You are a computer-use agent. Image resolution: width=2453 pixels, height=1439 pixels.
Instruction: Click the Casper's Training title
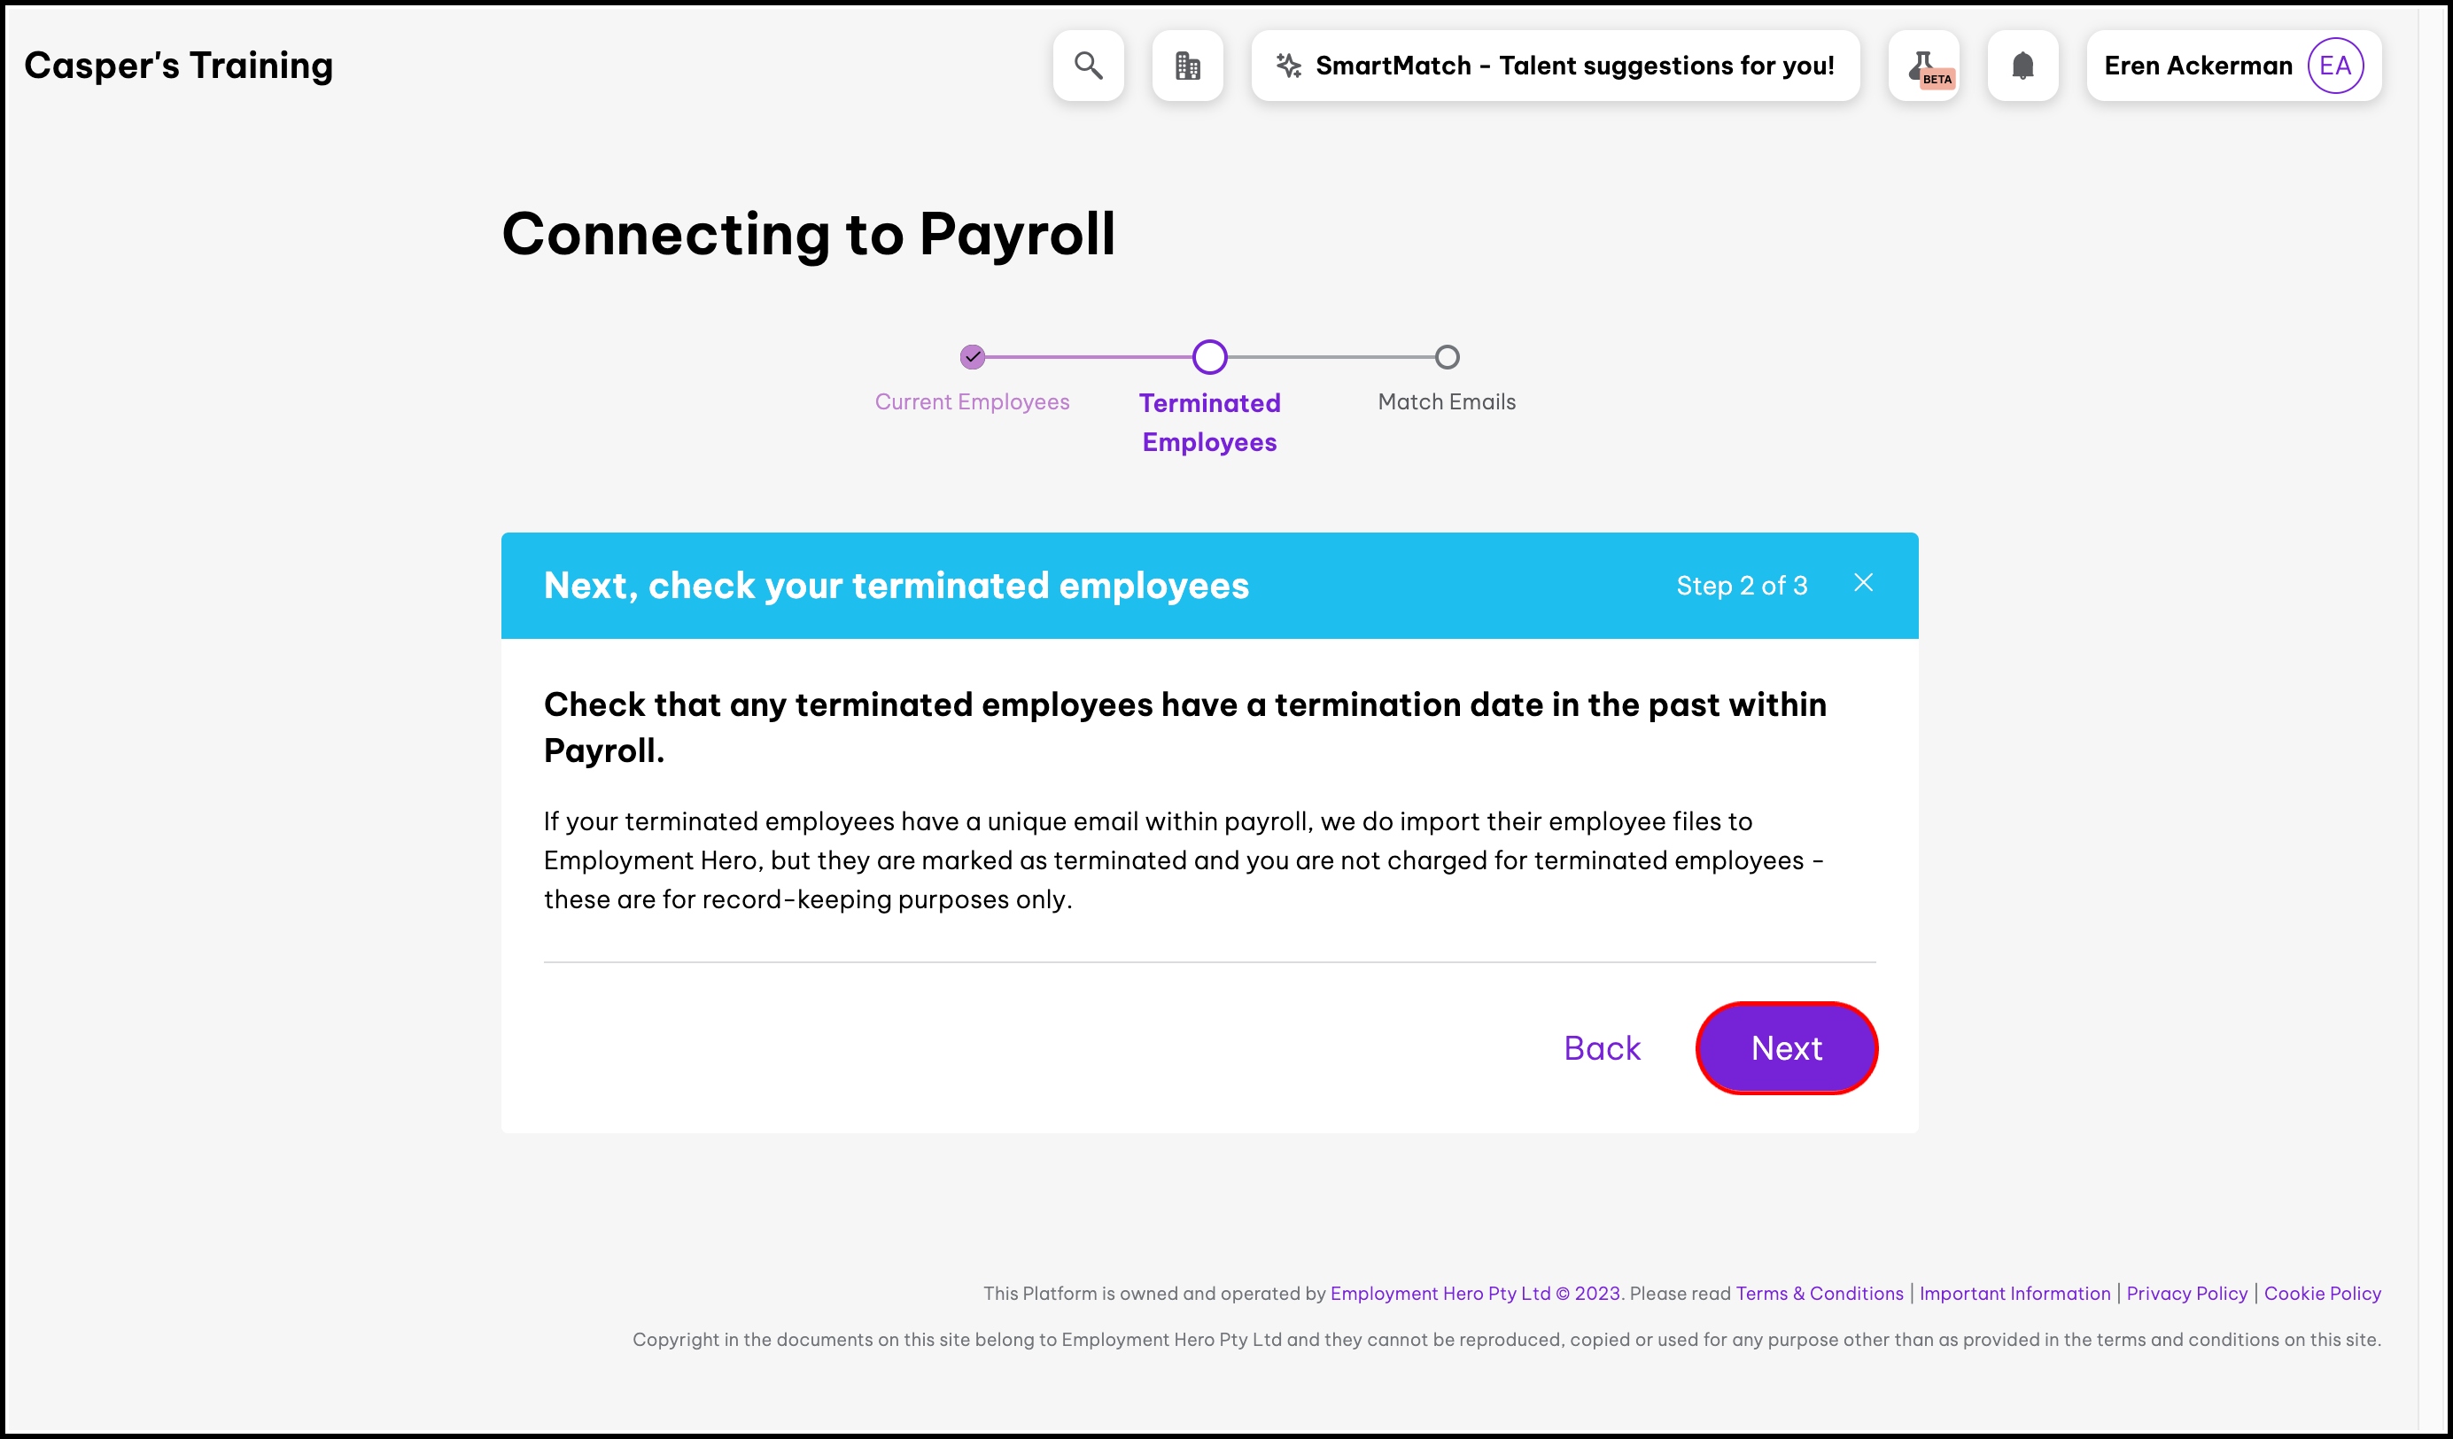(178, 66)
